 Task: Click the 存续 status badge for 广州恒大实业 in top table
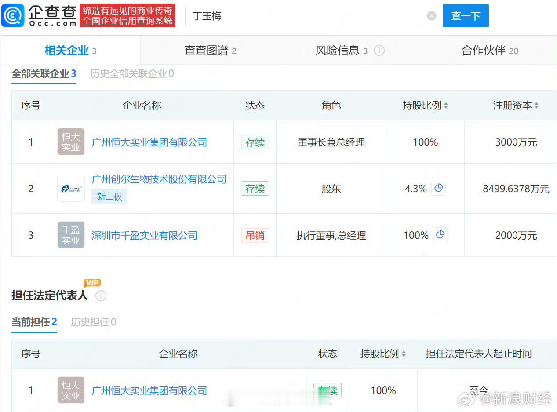pos(255,142)
